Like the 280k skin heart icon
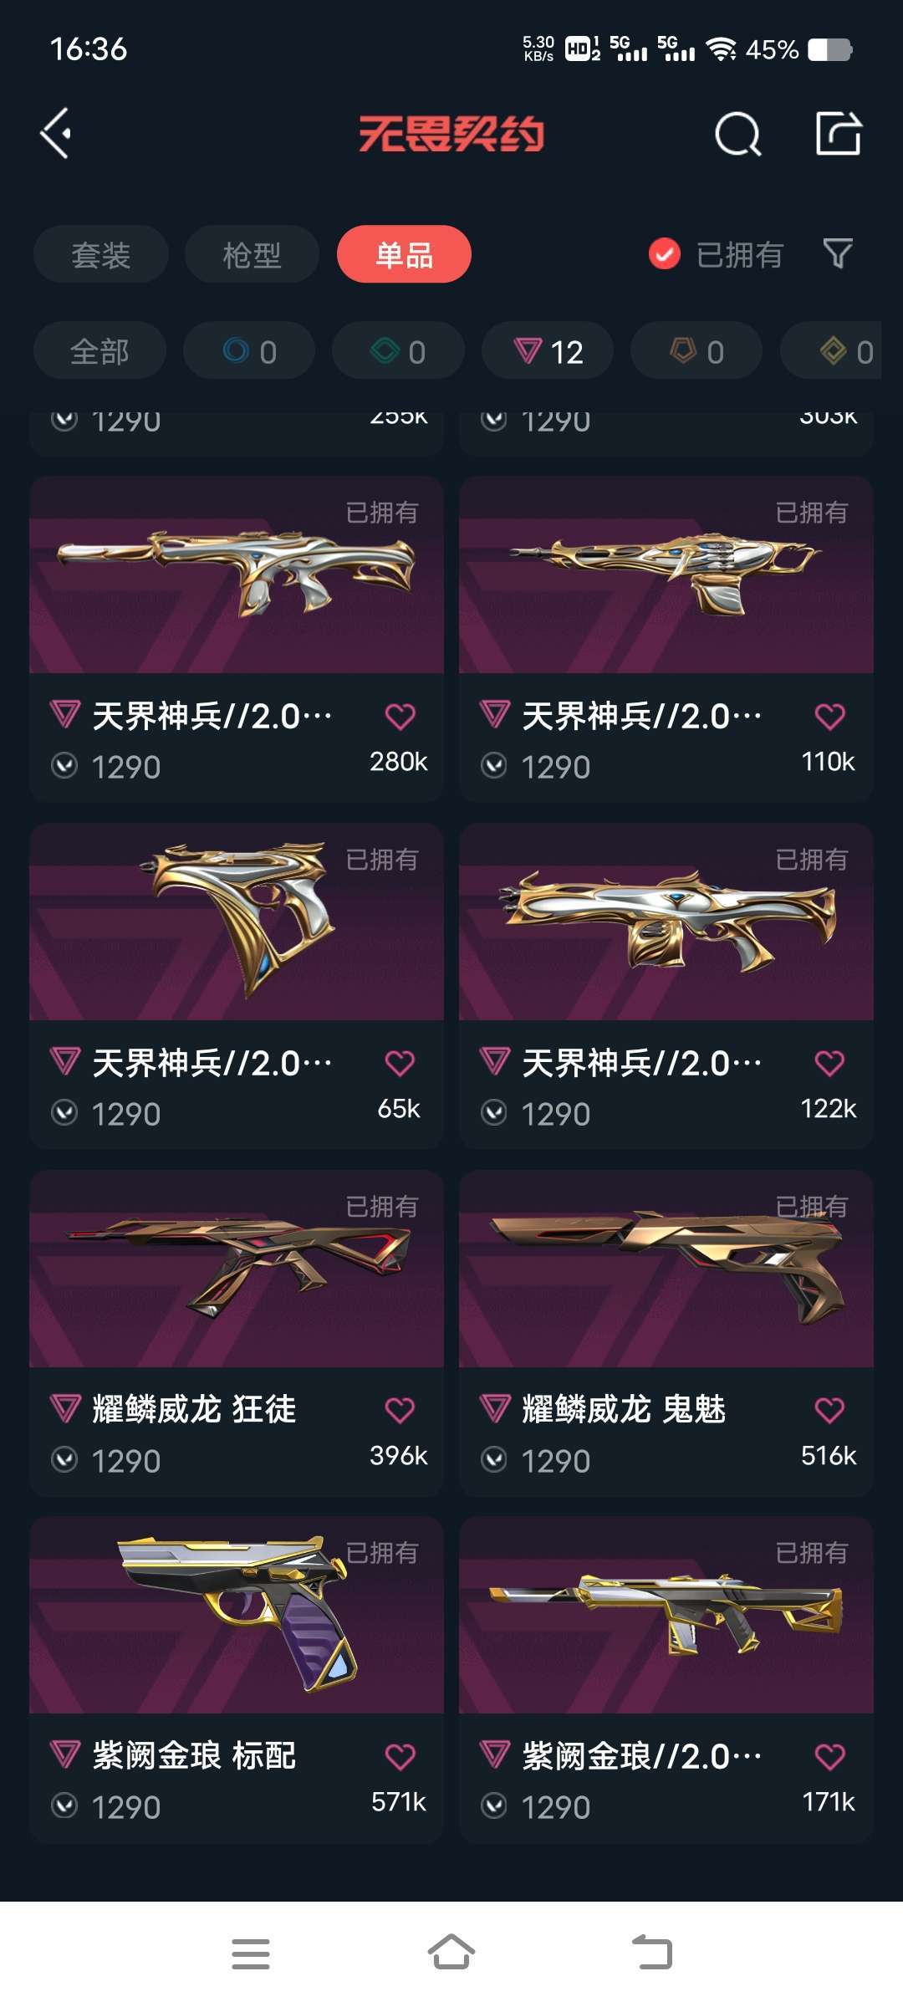 click(x=400, y=716)
